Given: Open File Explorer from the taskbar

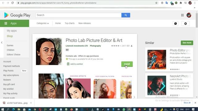Looking at the screenshot, I should point(19,109).
